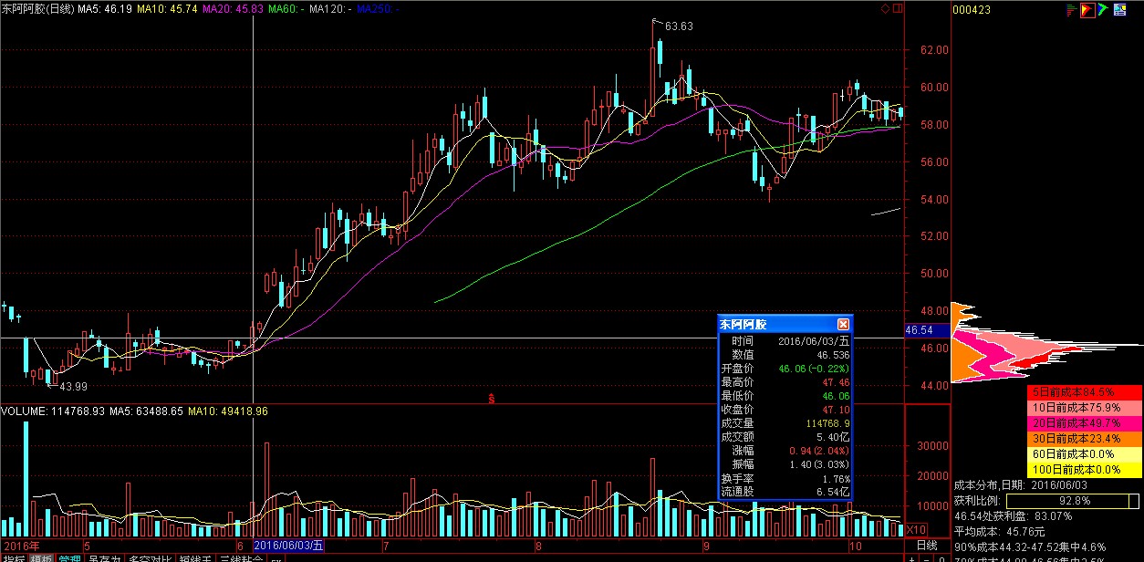Click the 开盘价 row in popup

pyautogui.click(x=785, y=369)
